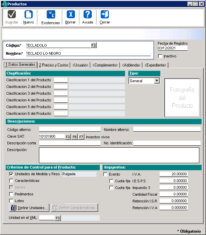Enable the Pedimentos checkbox
This screenshot has height=235, width=206.
point(11,194)
